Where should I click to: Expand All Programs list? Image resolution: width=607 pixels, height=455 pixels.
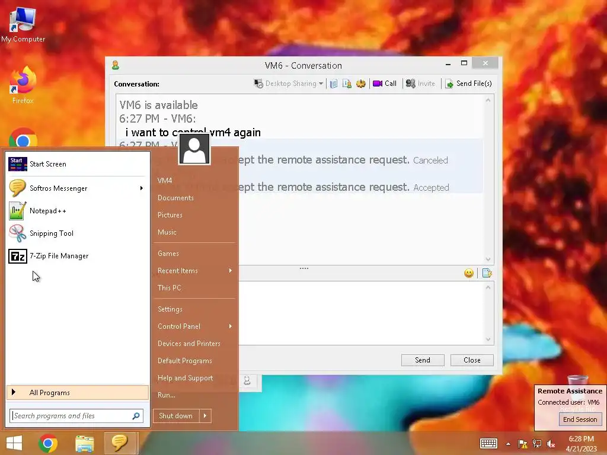coord(78,392)
